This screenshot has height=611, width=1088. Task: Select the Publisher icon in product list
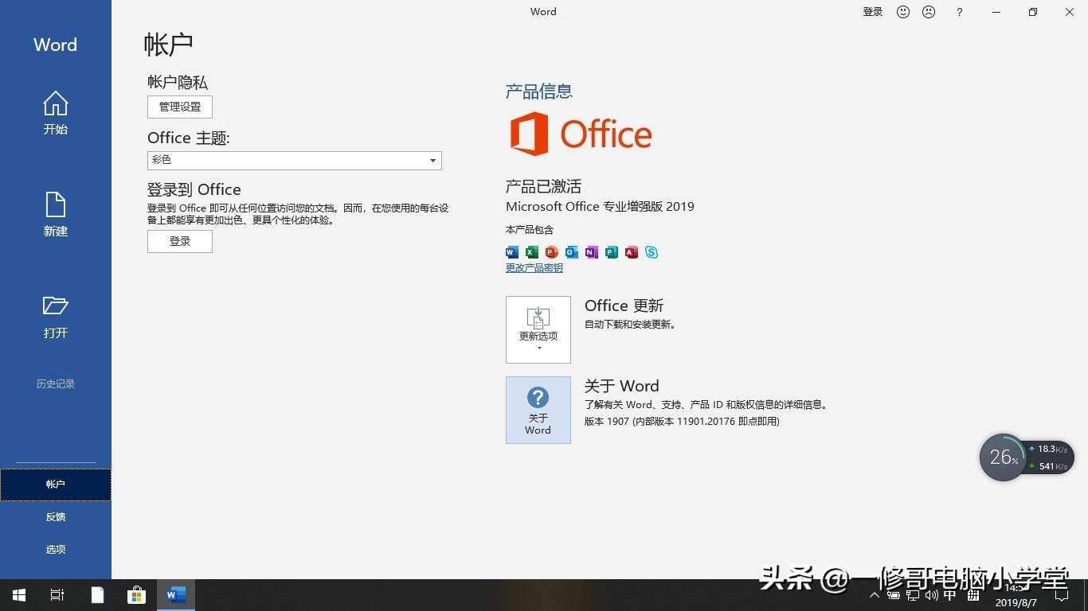pyautogui.click(x=612, y=252)
